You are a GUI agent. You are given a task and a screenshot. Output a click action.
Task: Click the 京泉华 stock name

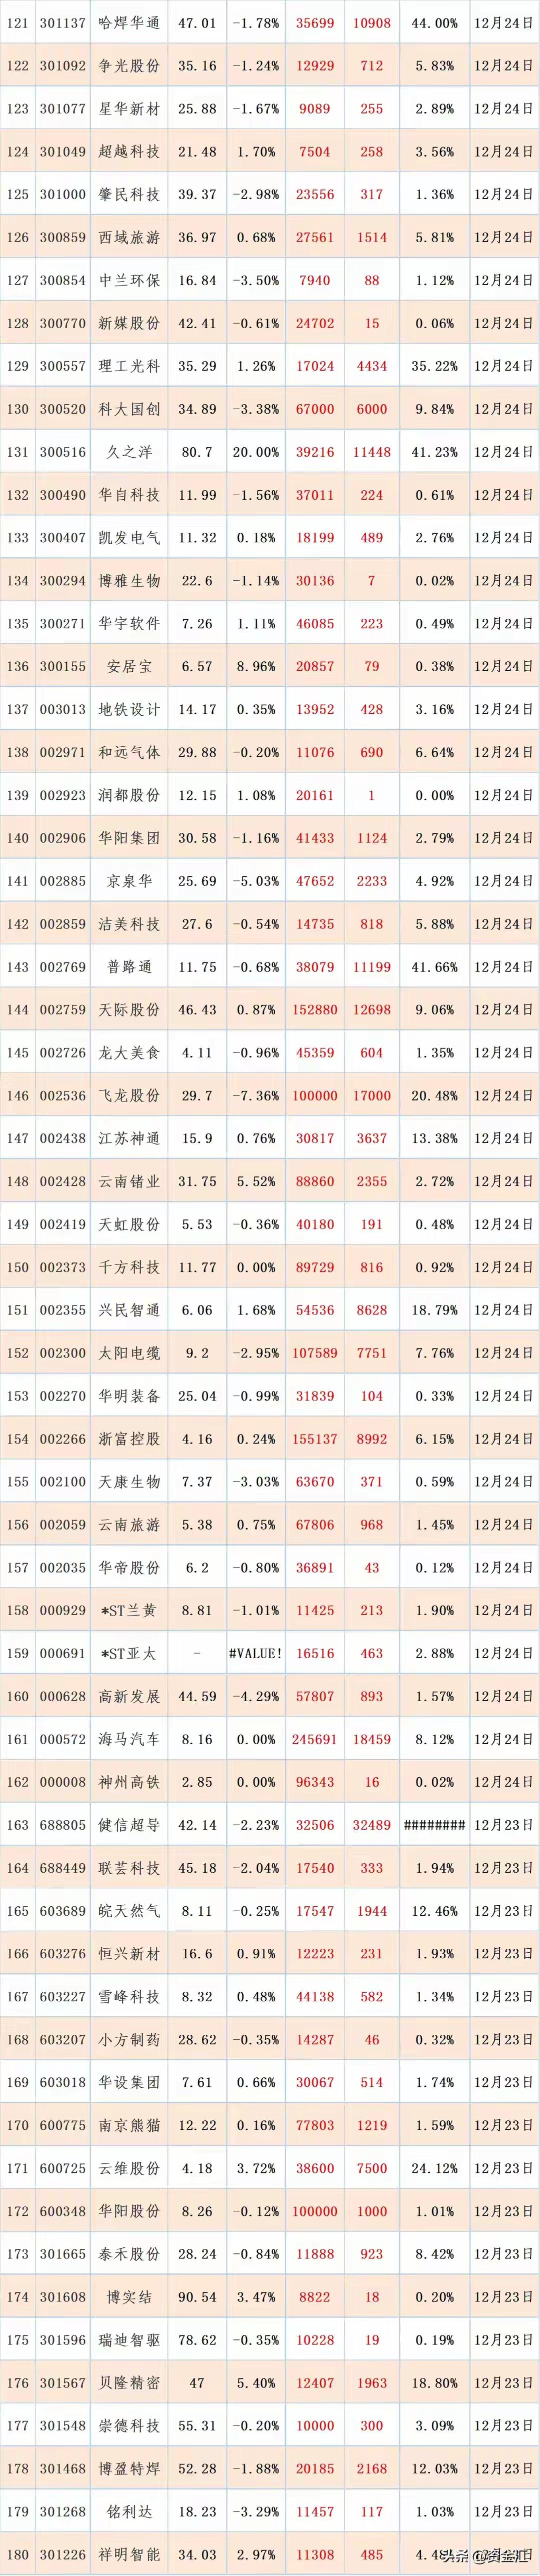coord(129,881)
